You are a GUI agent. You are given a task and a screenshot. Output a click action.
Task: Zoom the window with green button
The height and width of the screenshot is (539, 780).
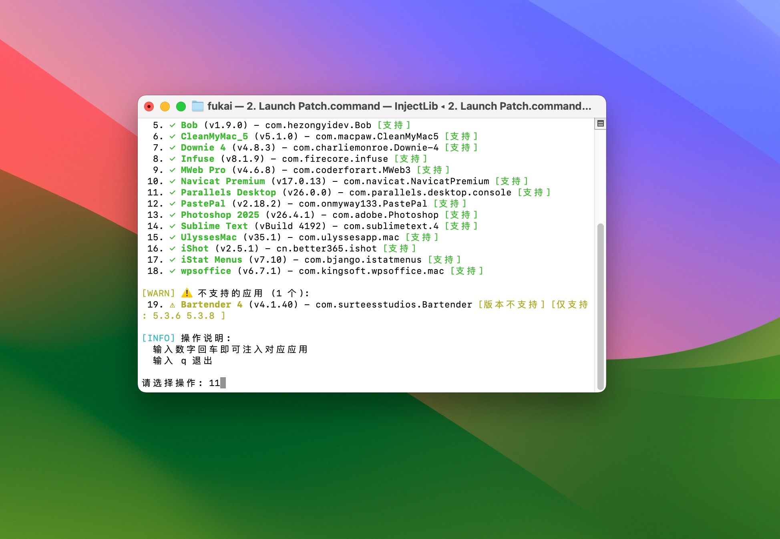tap(181, 107)
